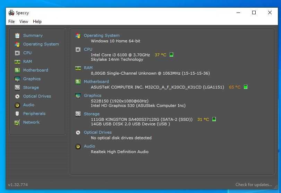Click the 8,00GB Single-Channel RAM line

150,73
